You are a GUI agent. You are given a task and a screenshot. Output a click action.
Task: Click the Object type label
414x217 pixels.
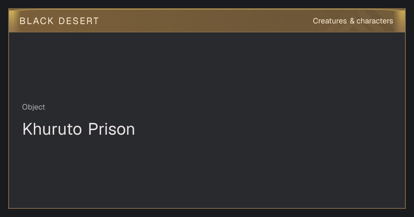point(33,107)
